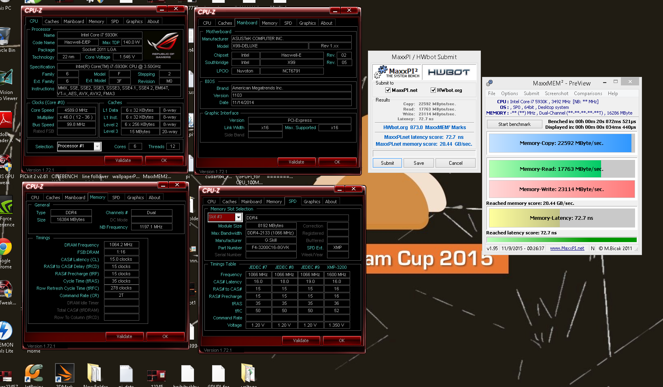Click Submit button in MaxxPI dialog
The width and height of the screenshot is (663, 387).
[387, 163]
